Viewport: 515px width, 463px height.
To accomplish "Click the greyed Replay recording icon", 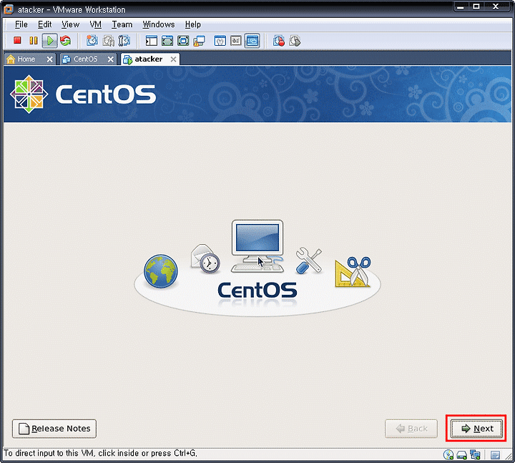I will coord(295,41).
